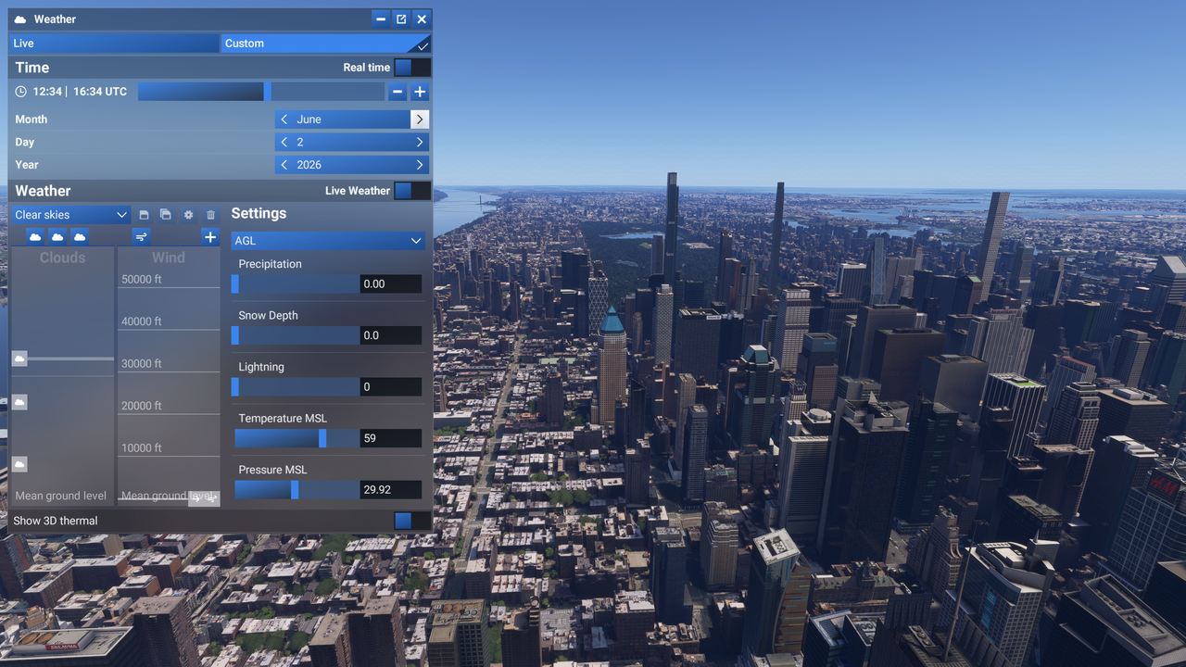1186x667 pixels.
Task: Click the Temperature MSL value 59
Action: 391,438
